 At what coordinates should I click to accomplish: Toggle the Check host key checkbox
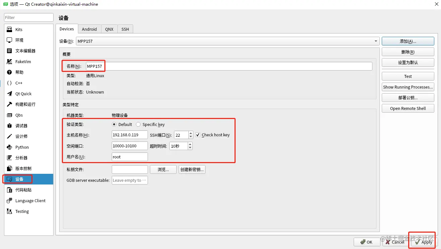[x=198, y=135]
